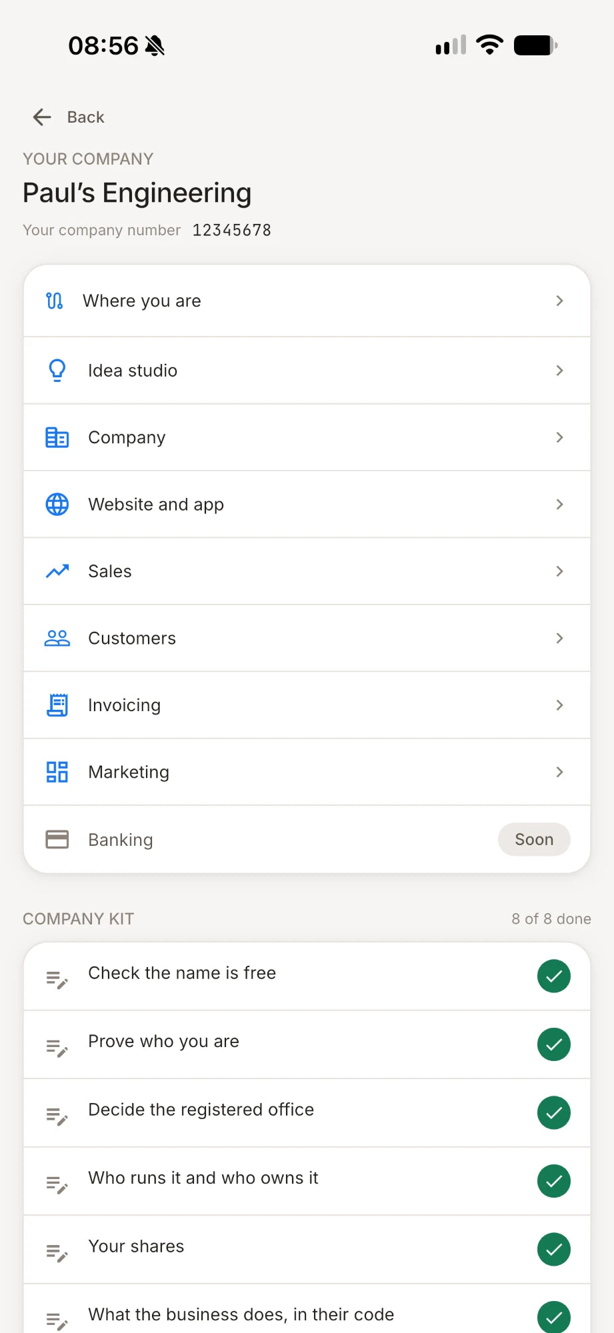Screen dimensions: 614x1333
Task: Open the Where you are menu row
Action: point(307,301)
